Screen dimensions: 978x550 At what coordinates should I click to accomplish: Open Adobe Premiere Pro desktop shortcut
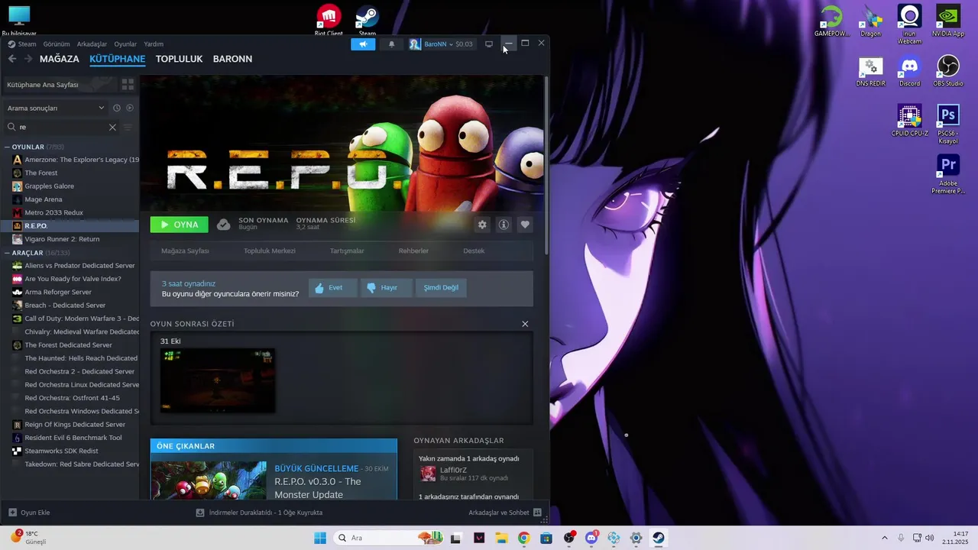948,175
